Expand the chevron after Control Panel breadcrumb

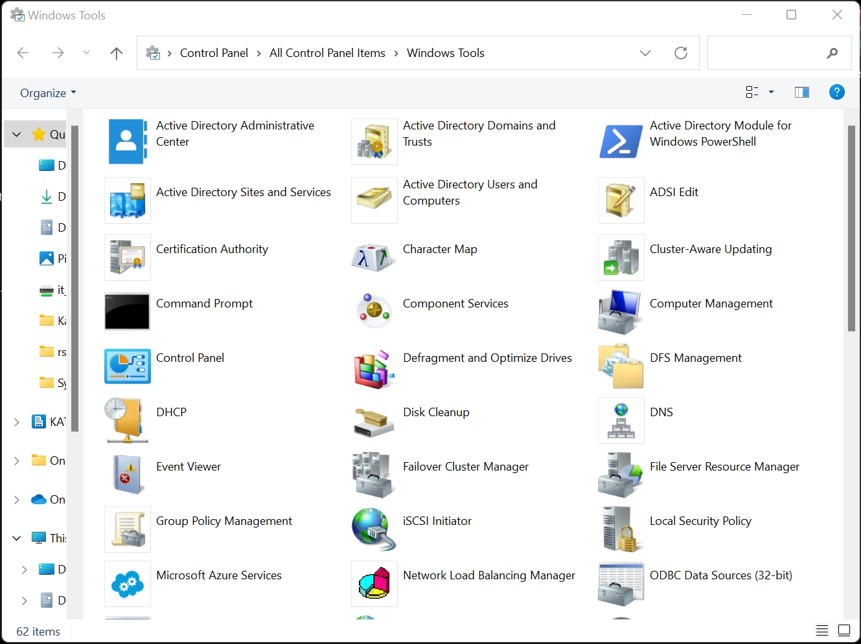pyautogui.click(x=259, y=53)
